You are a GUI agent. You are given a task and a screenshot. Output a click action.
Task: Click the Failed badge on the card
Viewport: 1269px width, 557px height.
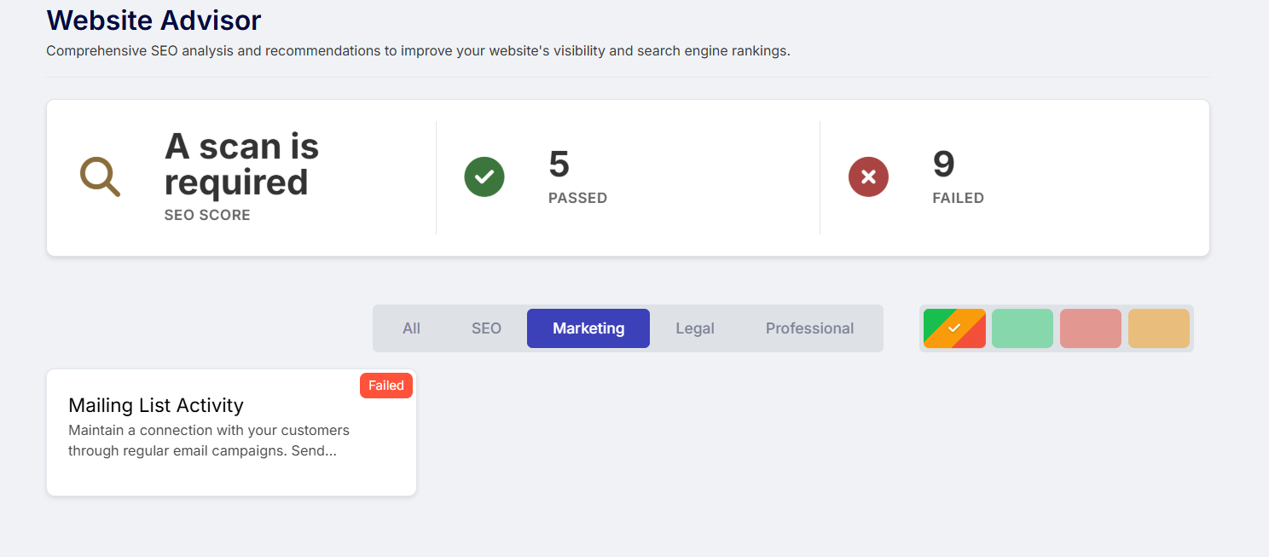coord(385,386)
